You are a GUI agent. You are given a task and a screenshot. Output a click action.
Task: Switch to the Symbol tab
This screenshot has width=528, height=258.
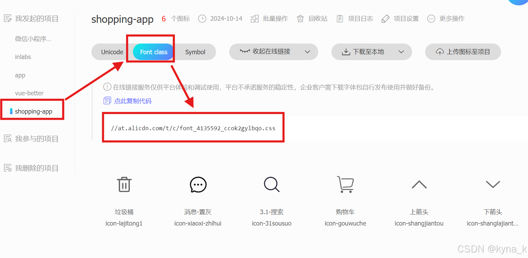195,52
